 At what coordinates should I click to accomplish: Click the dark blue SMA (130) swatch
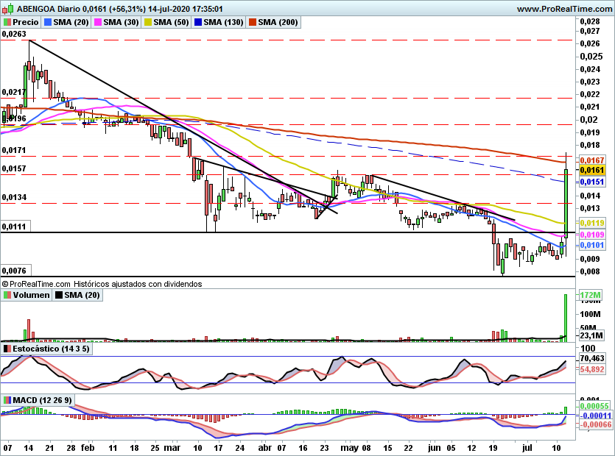[x=198, y=22]
